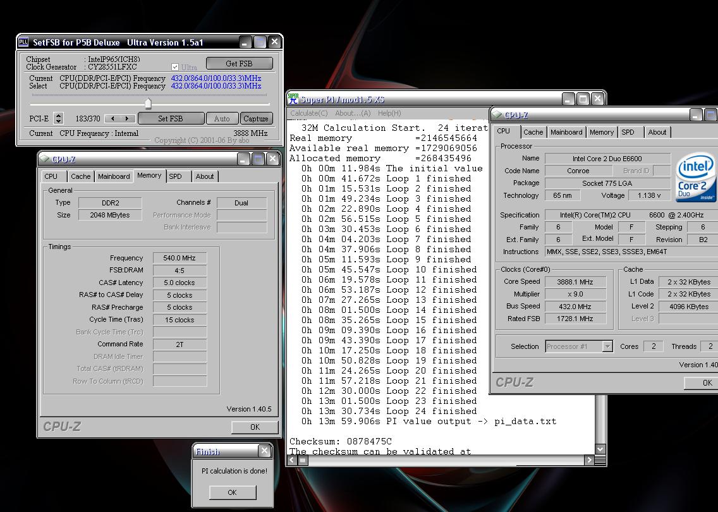The height and width of the screenshot is (512, 718).
Task: Minimize the SetFSB window
Action: [x=245, y=42]
